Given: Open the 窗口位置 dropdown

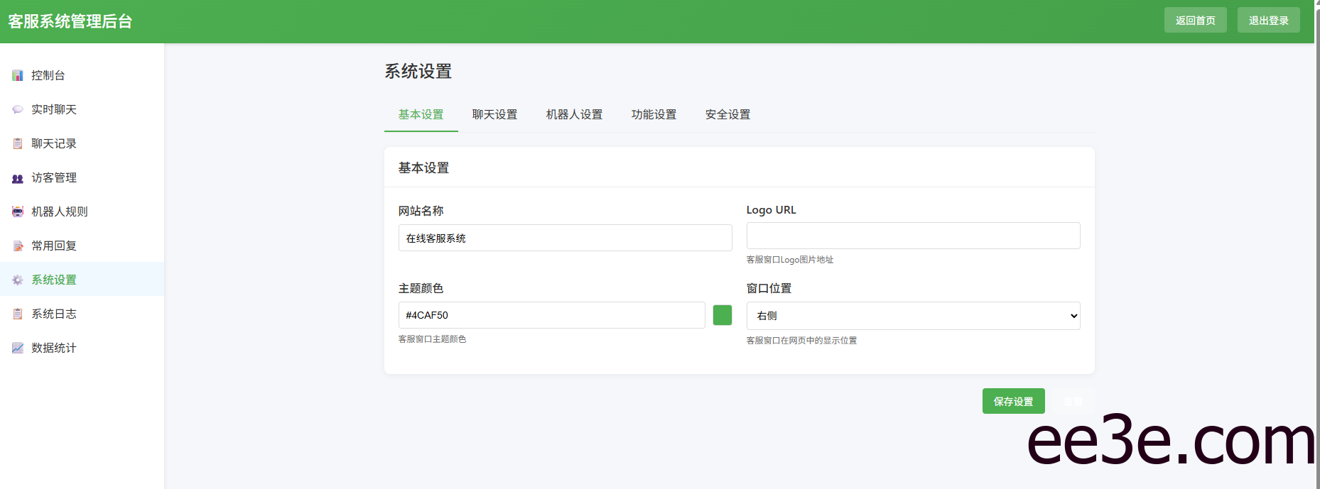Looking at the screenshot, I should point(913,316).
